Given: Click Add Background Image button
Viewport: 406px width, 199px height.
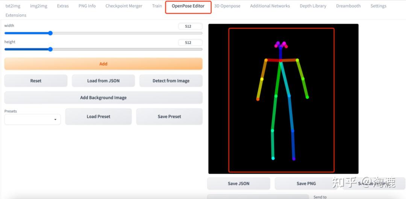Looking at the screenshot, I should (x=103, y=98).
